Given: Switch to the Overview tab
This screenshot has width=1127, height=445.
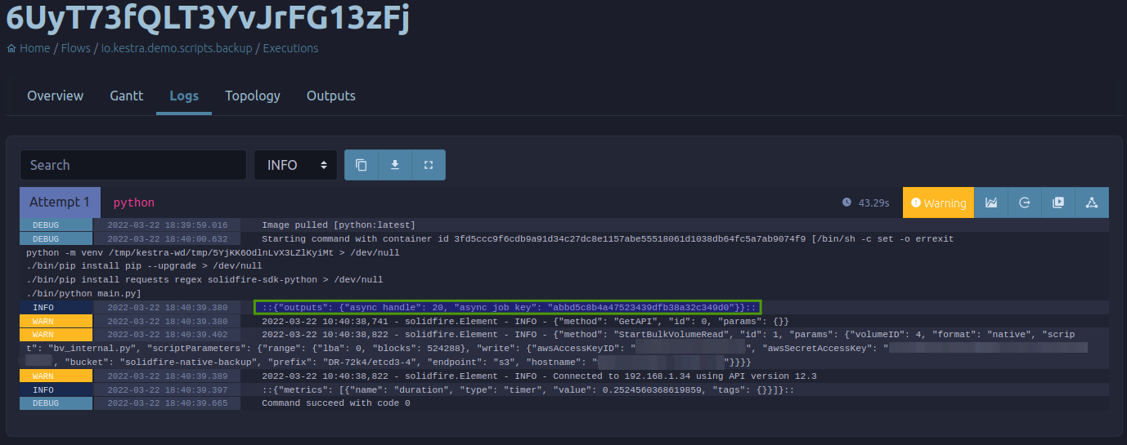Looking at the screenshot, I should 56,96.
